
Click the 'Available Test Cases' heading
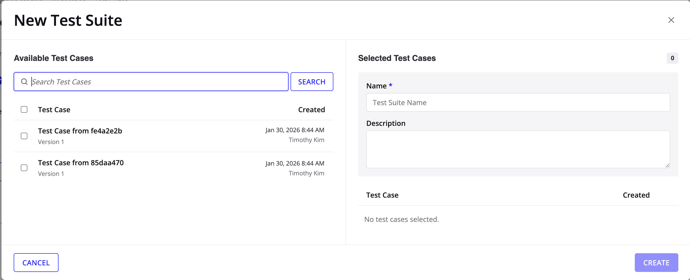[x=53, y=58]
